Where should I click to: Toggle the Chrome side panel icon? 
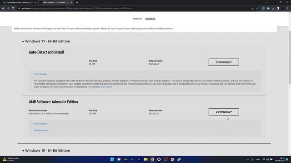pos(278,8)
